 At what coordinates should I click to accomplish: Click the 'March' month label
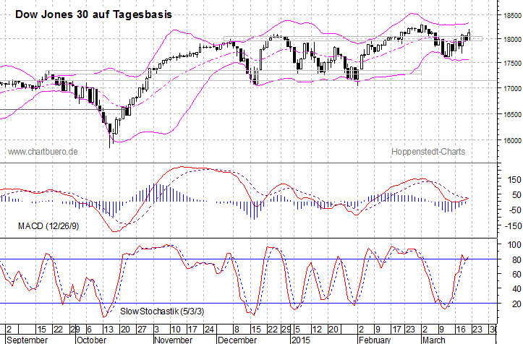[433, 340]
